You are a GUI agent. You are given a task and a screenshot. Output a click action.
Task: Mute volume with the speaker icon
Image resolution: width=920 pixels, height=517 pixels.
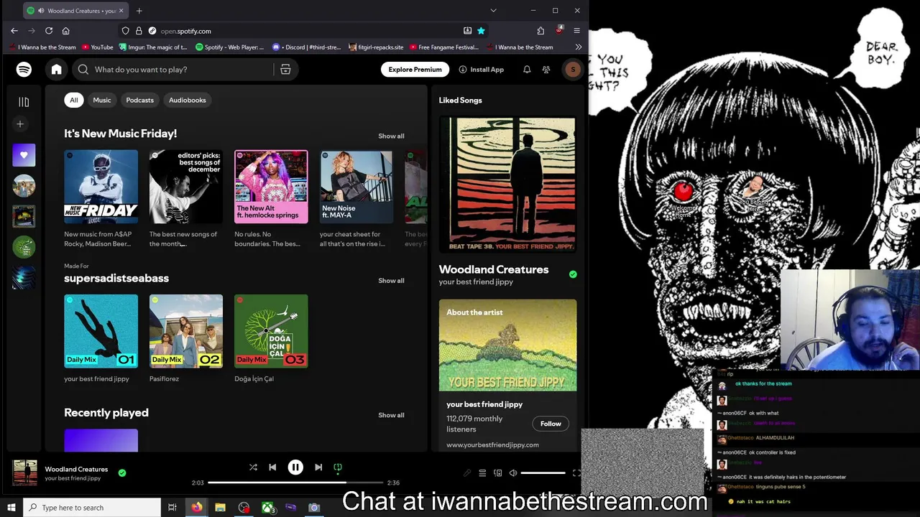point(512,473)
